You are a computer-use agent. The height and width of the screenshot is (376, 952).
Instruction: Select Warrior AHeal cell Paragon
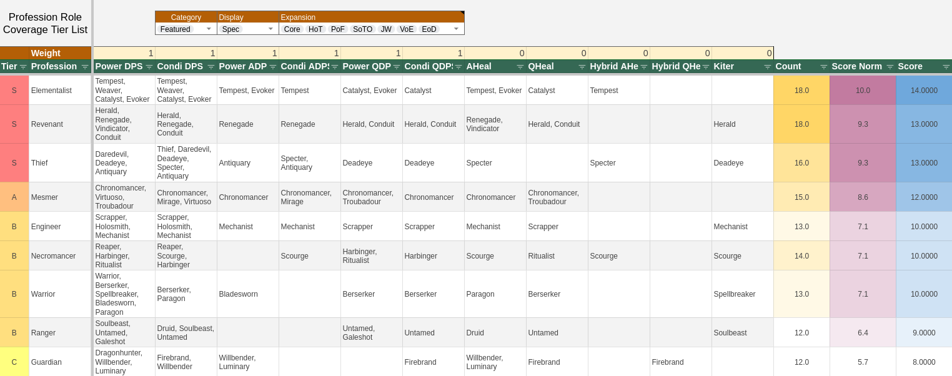495,294
